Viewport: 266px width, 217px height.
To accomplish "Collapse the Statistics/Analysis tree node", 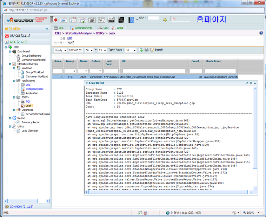I will tap(10, 64).
